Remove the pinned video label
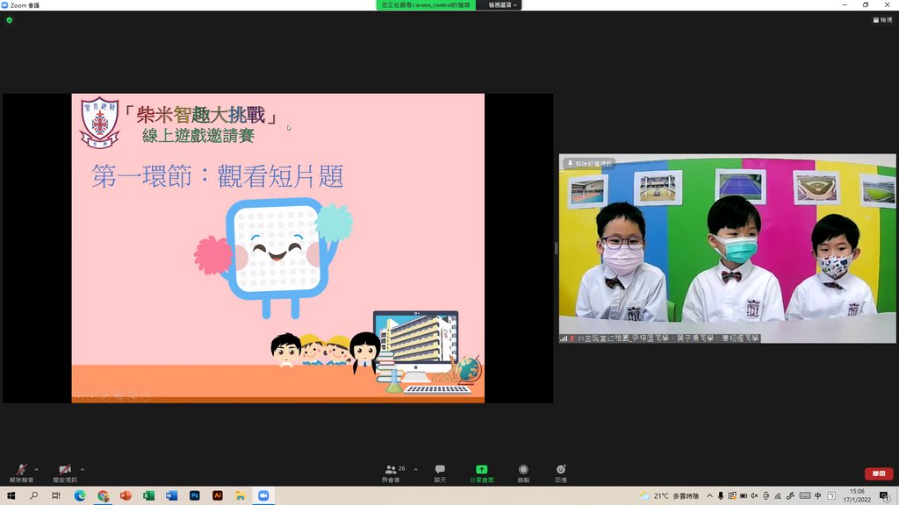Image resolution: width=899 pixels, height=505 pixels. (x=590, y=163)
